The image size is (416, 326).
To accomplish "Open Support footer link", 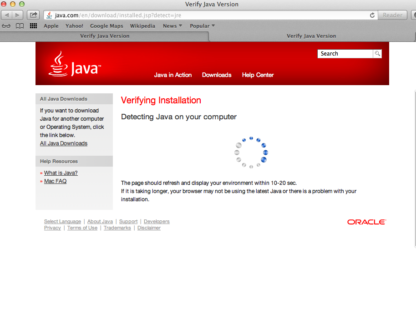I will (128, 221).
